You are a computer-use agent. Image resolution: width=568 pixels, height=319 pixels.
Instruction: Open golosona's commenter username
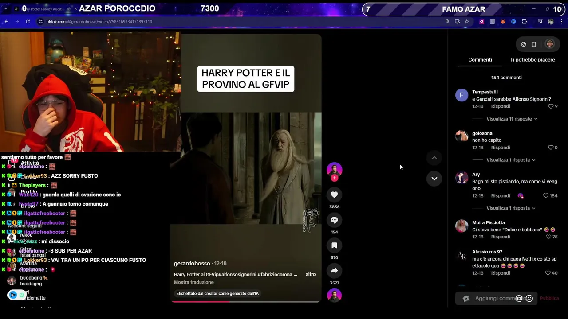(482, 133)
